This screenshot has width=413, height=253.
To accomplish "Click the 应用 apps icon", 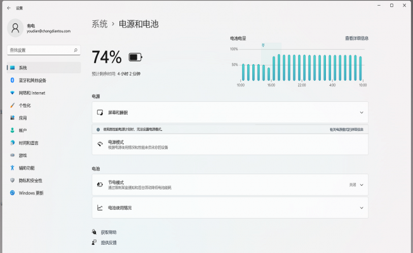I will [x=12, y=118].
